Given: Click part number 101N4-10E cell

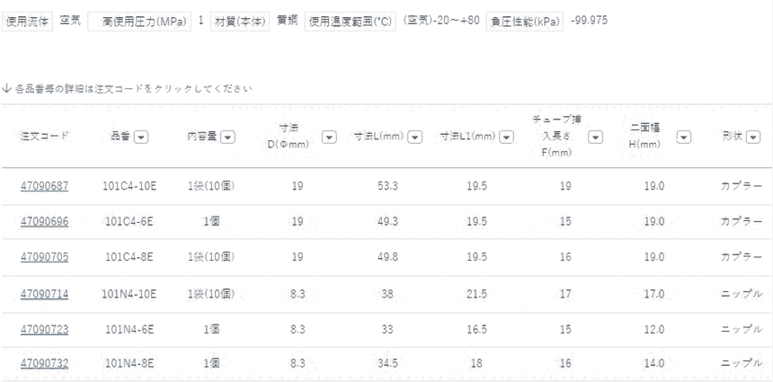Looking at the screenshot, I should 129,294.
